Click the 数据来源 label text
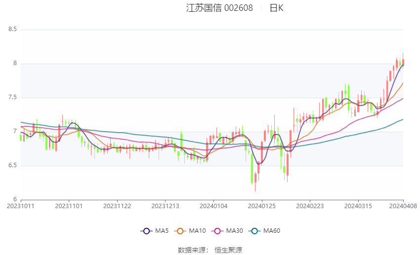Viewport: 420px width, 255px height. click(x=192, y=250)
